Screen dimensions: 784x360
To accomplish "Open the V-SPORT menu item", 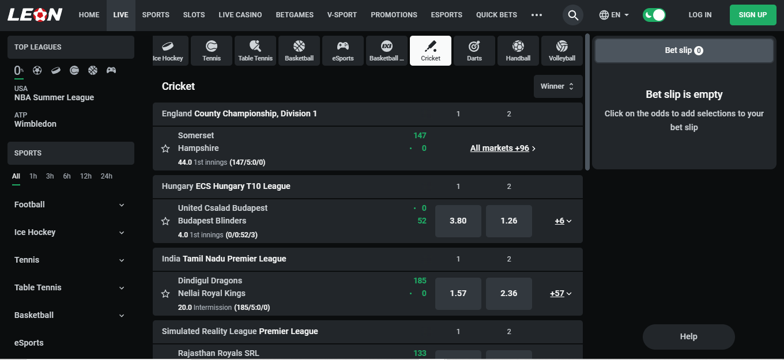I will click(x=342, y=15).
